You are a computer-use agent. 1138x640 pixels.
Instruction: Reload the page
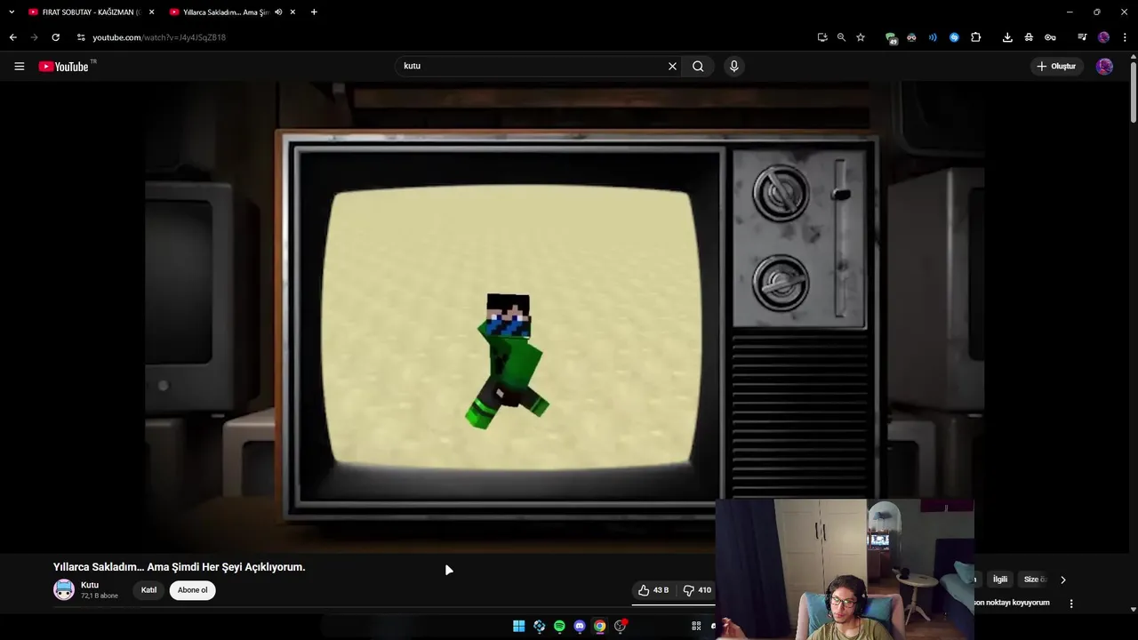(x=55, y=37)
